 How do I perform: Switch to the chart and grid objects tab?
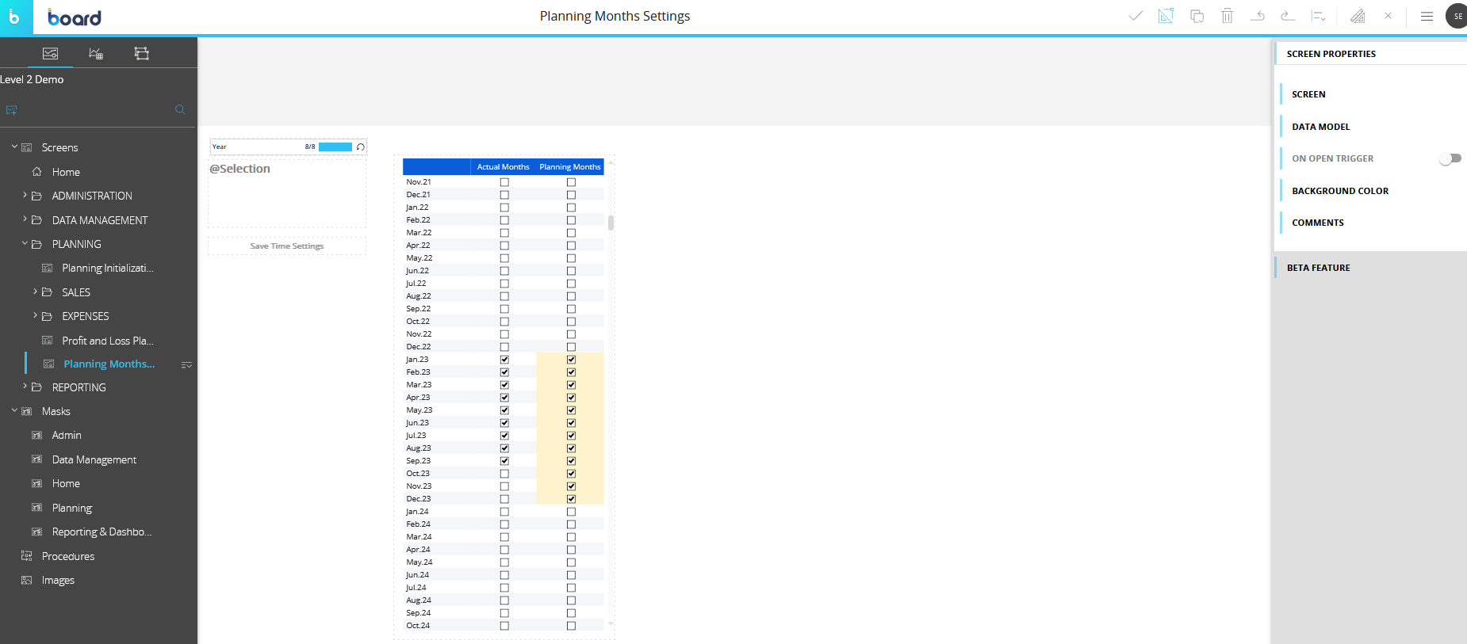[96, 53]
